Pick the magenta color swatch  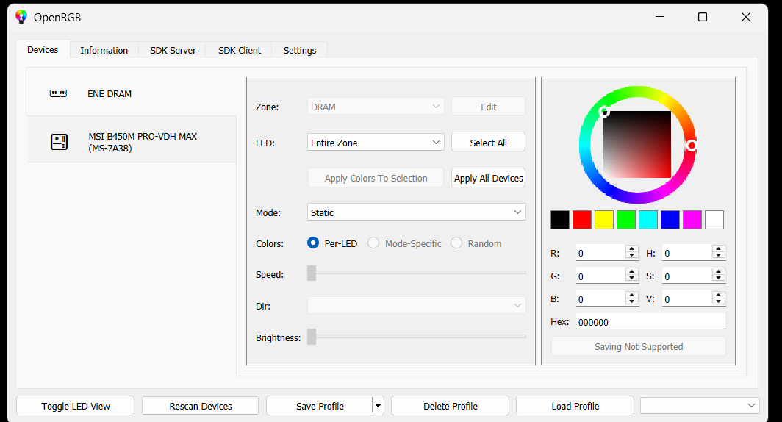692,220
